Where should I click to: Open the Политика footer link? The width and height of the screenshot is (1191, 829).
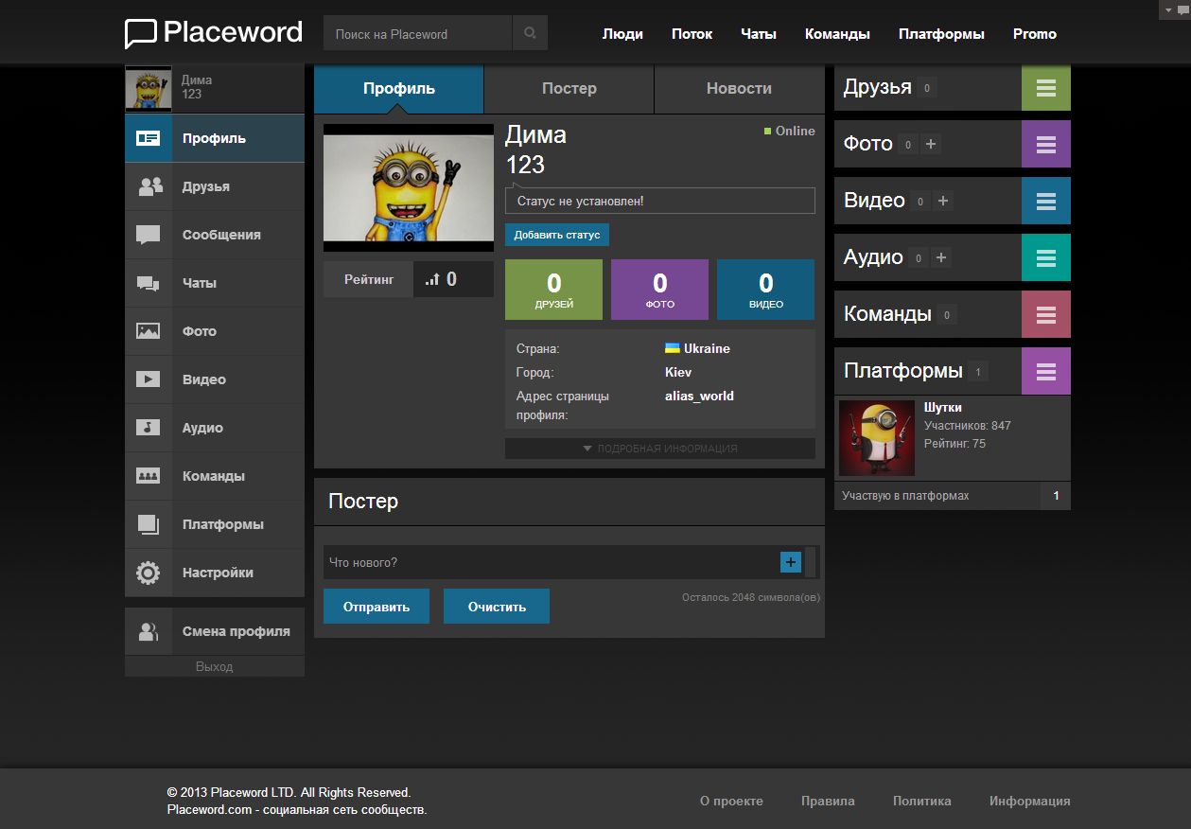pyautogui.click(x=922, y=801)
